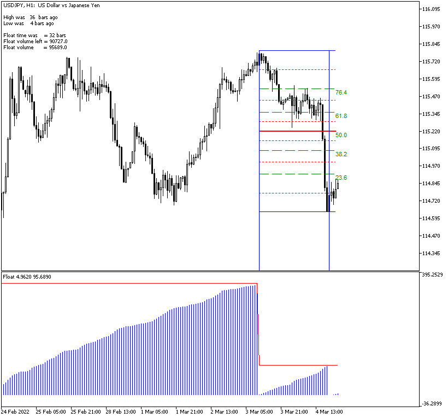Click price scale value 114.345
This screenshot has height=418, width=448.
tap(431, 254)
